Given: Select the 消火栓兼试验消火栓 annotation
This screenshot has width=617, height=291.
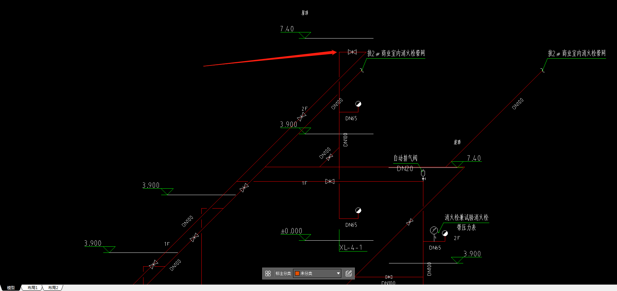Looking at the screenshot, I should [466, 218].
